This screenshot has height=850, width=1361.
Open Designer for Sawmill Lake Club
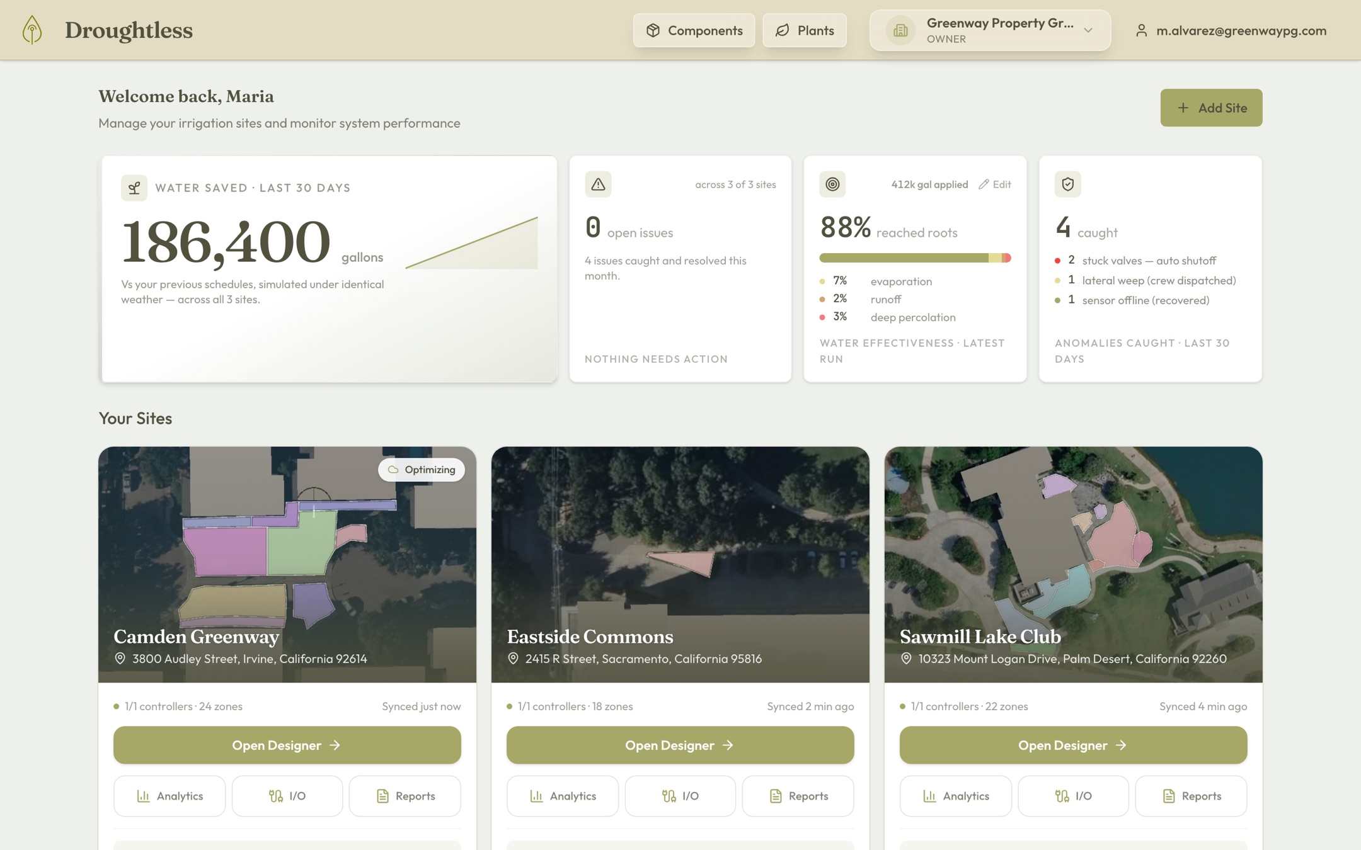[1074, 745]
